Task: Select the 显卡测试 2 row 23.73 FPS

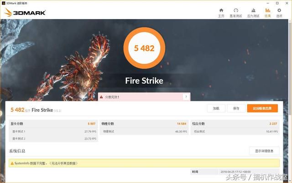Action: point(53,138)
